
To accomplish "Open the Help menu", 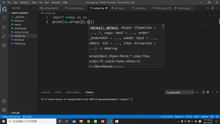I will [x=65, y=2].
